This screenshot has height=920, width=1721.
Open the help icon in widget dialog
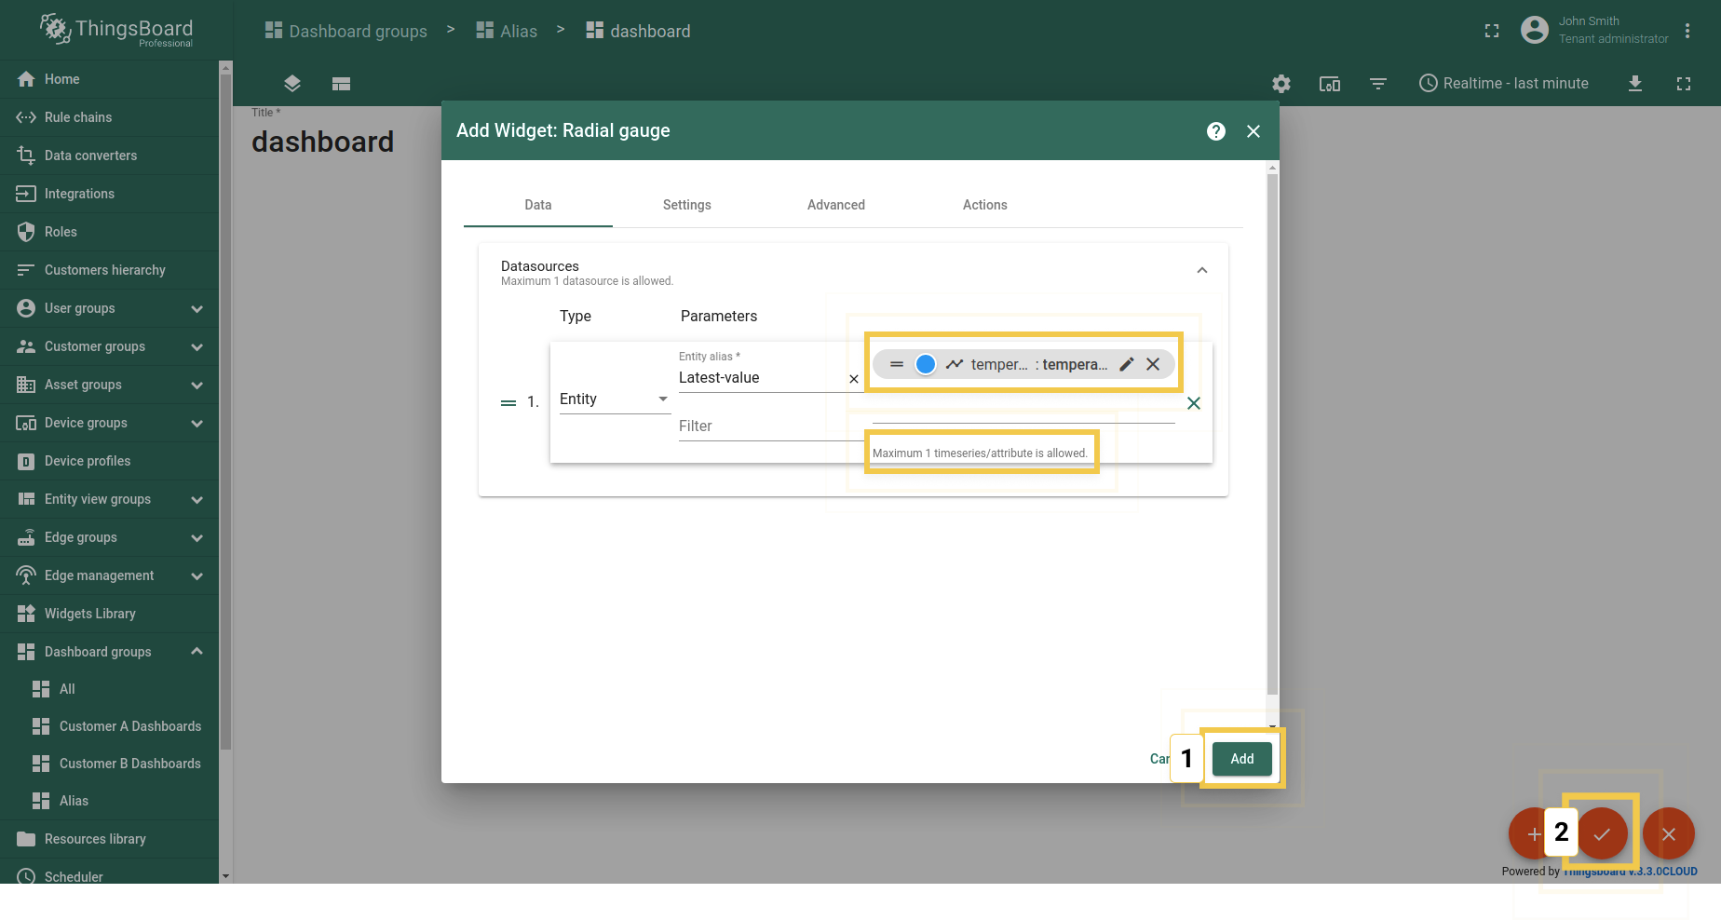pos(1215,131)
